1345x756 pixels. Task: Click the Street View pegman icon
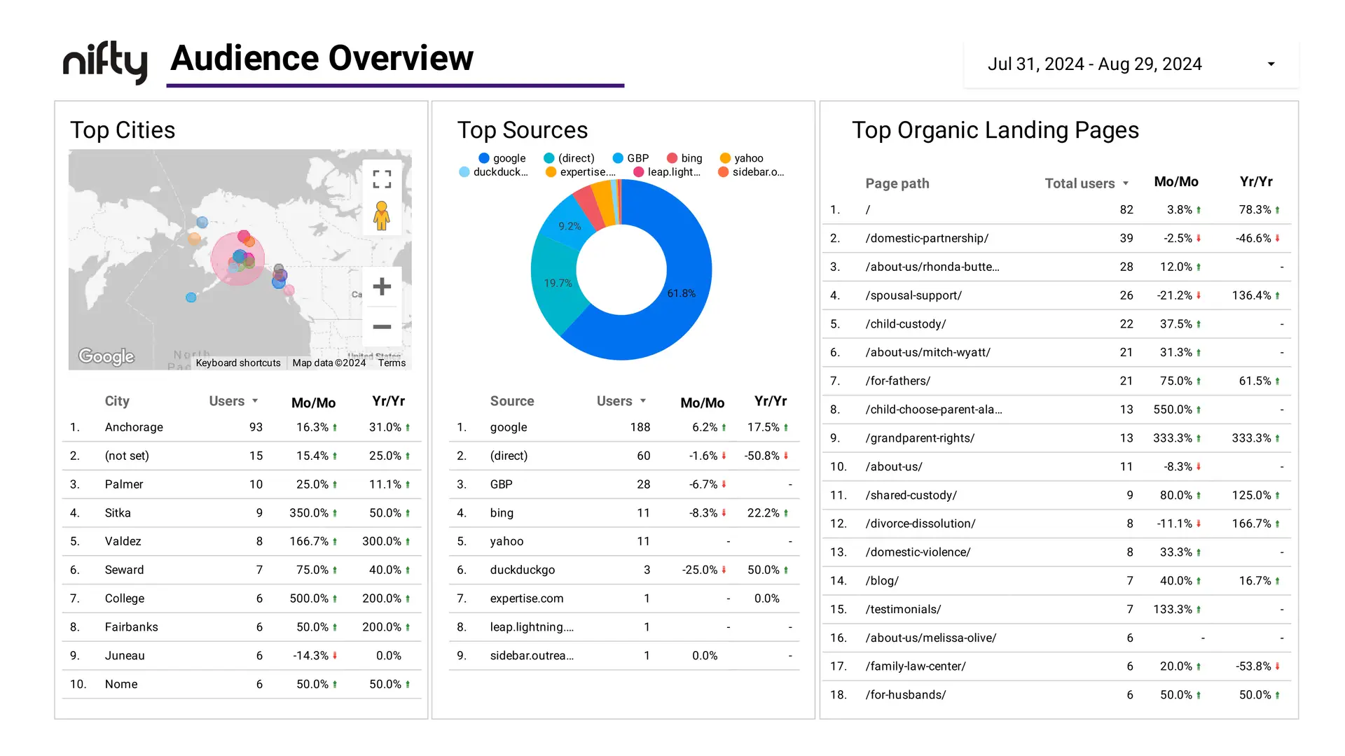(382, 216)
